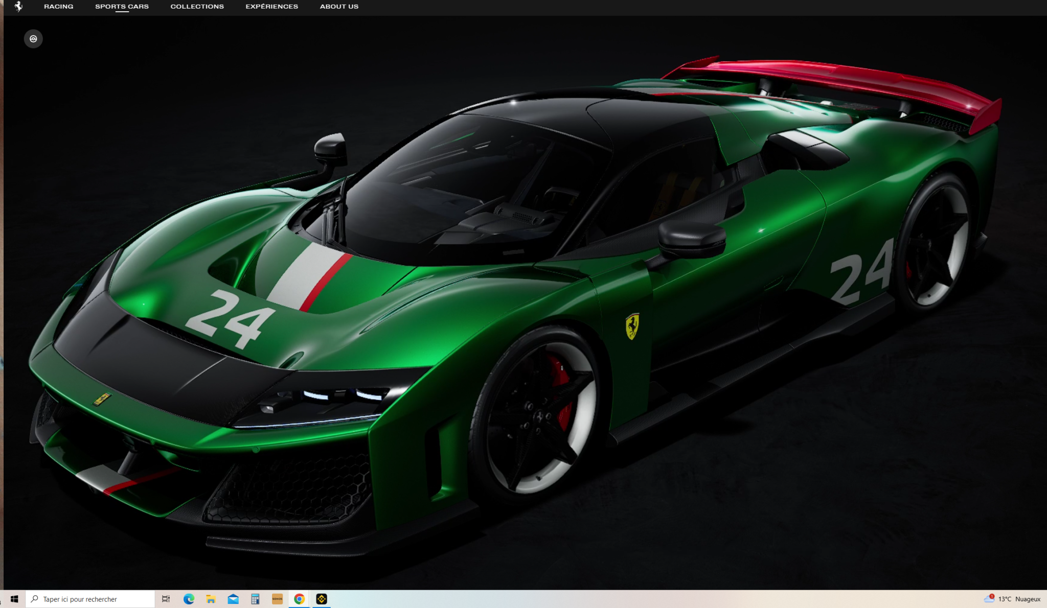Viewport: 1047px width, 608px height.
Task: Open the About Us menu
Action: pos(339,7)
